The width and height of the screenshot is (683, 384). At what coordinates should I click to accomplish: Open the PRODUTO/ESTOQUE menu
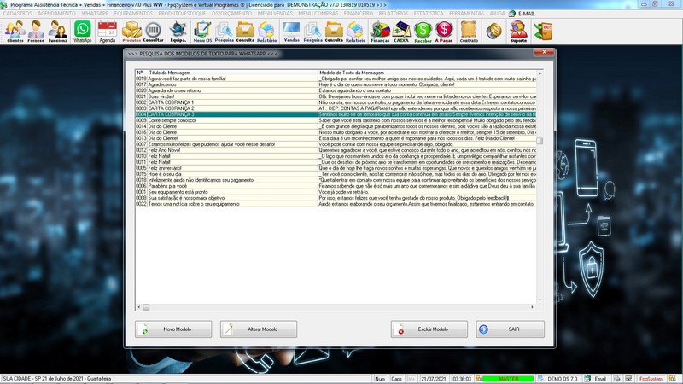(182, 14)
